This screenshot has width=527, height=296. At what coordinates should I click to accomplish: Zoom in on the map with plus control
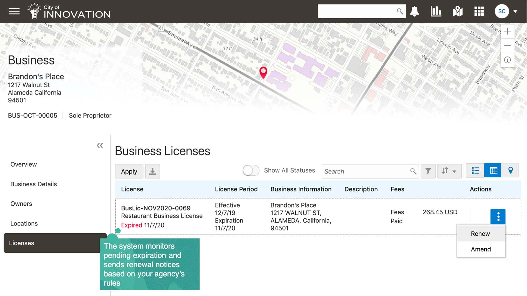point(508,32)
